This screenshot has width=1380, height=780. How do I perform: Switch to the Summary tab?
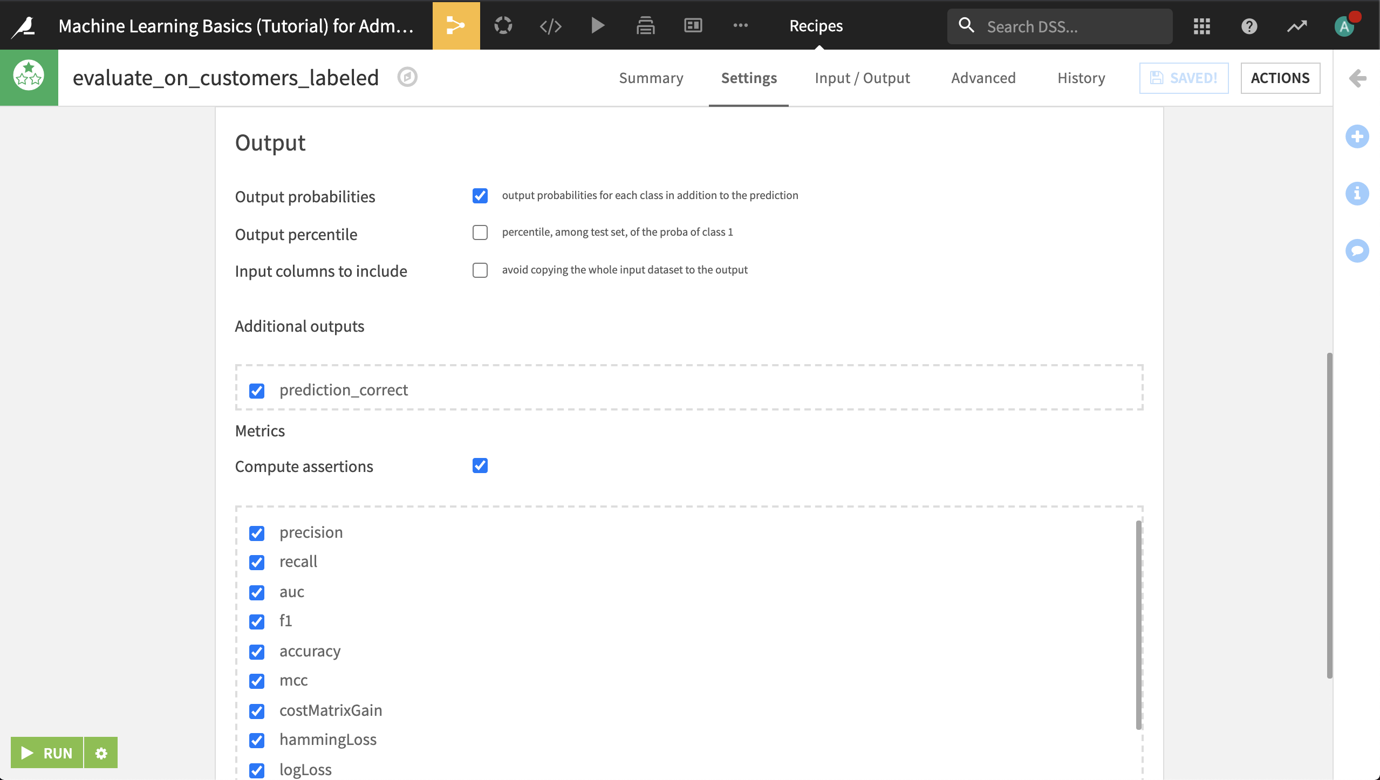651,78
